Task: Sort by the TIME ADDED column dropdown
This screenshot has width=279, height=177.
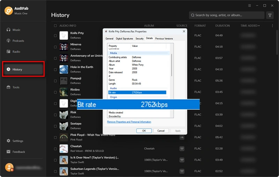Action: click(250, 25)
